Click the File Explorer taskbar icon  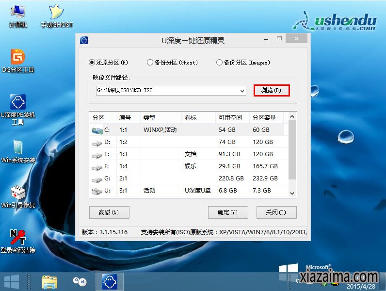point(49,281)
